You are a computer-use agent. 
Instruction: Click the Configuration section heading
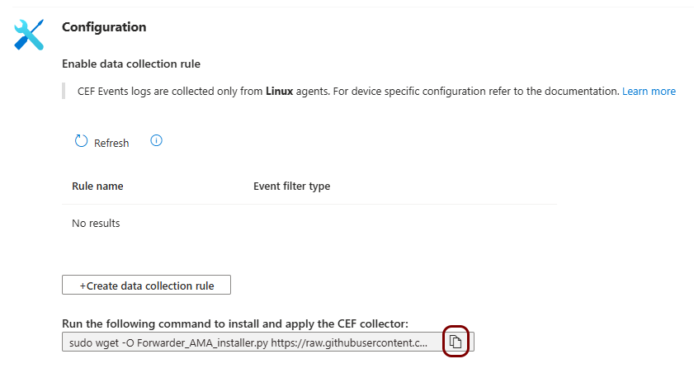[x=104, y=27]
